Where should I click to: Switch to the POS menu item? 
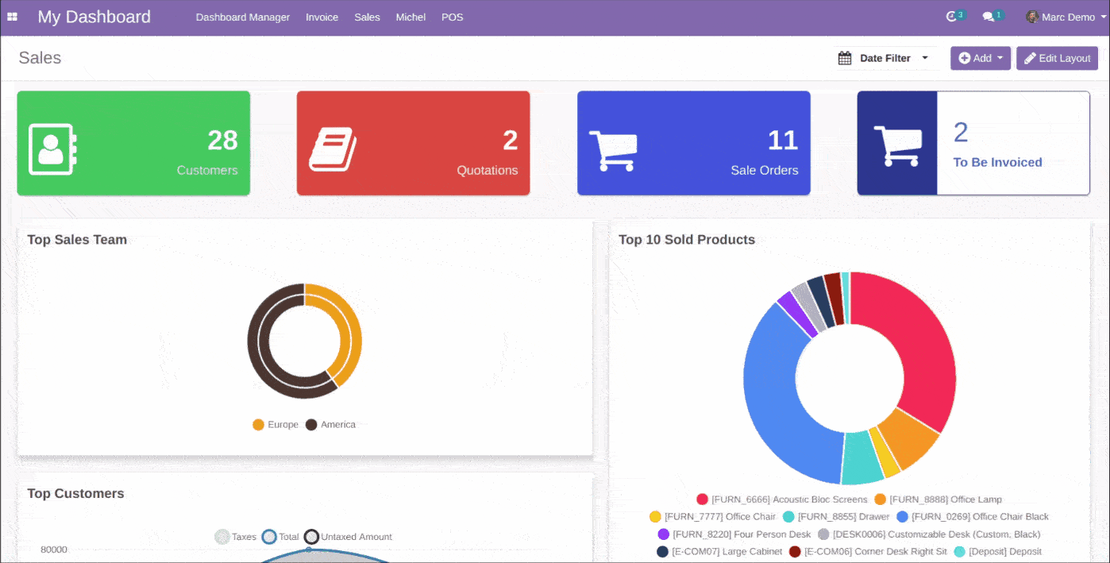click(452, 17)
